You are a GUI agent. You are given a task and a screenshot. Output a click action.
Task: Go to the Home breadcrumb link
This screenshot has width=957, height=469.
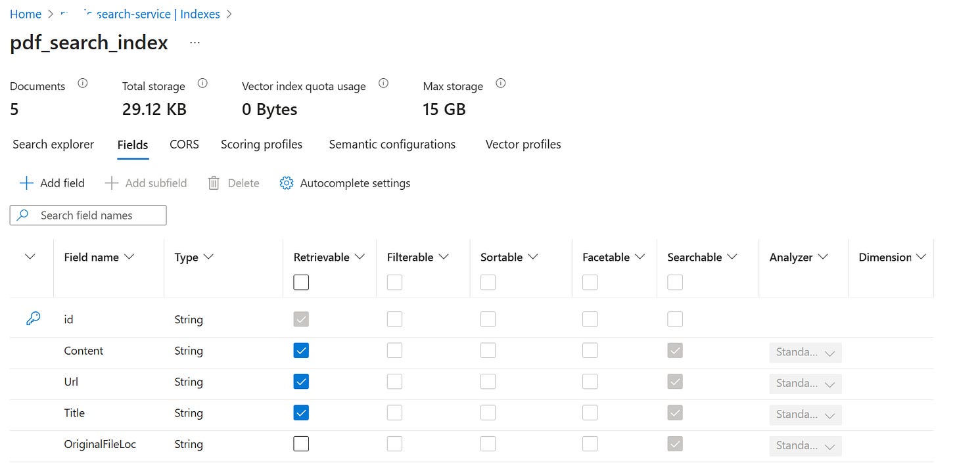26,14
